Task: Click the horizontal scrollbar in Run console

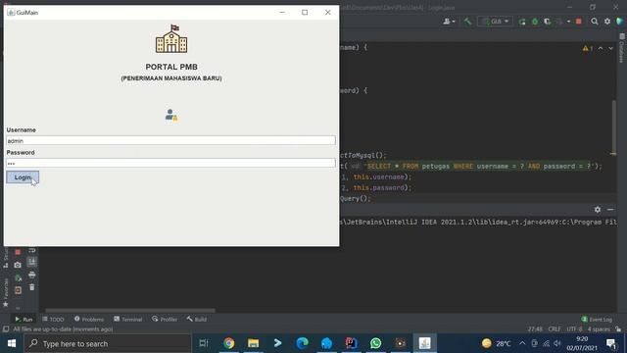Action: 130,310
